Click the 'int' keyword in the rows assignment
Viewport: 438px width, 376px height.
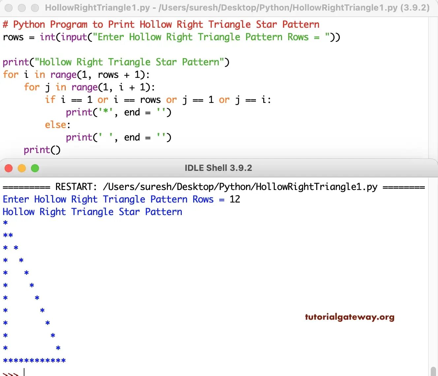coord(47,37)
